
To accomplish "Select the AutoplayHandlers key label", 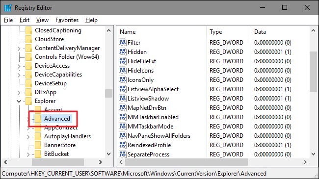I will click(x=67, y=136).
